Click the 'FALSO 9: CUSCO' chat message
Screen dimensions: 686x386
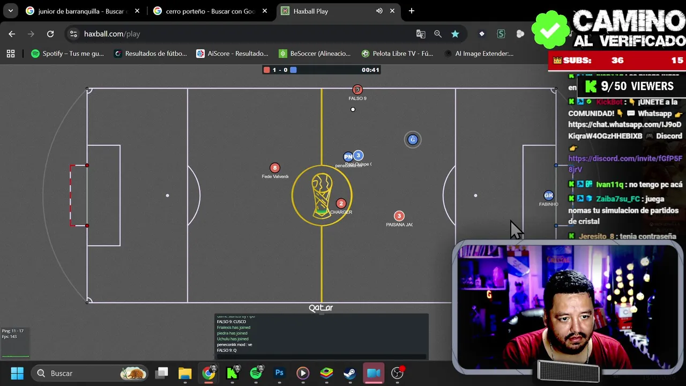pos(232,322)
